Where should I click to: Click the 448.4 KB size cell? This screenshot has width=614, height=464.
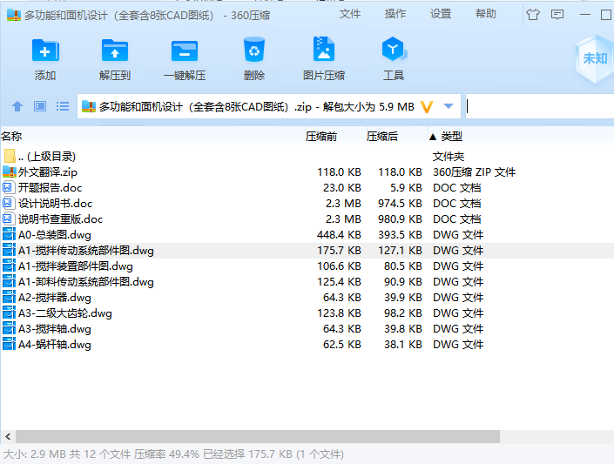(339, 234)
